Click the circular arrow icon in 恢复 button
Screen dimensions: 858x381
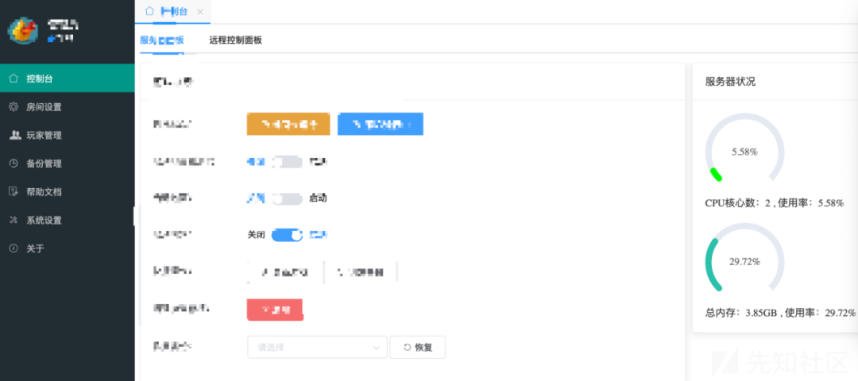pyautogui.click(x=407, y=347)
